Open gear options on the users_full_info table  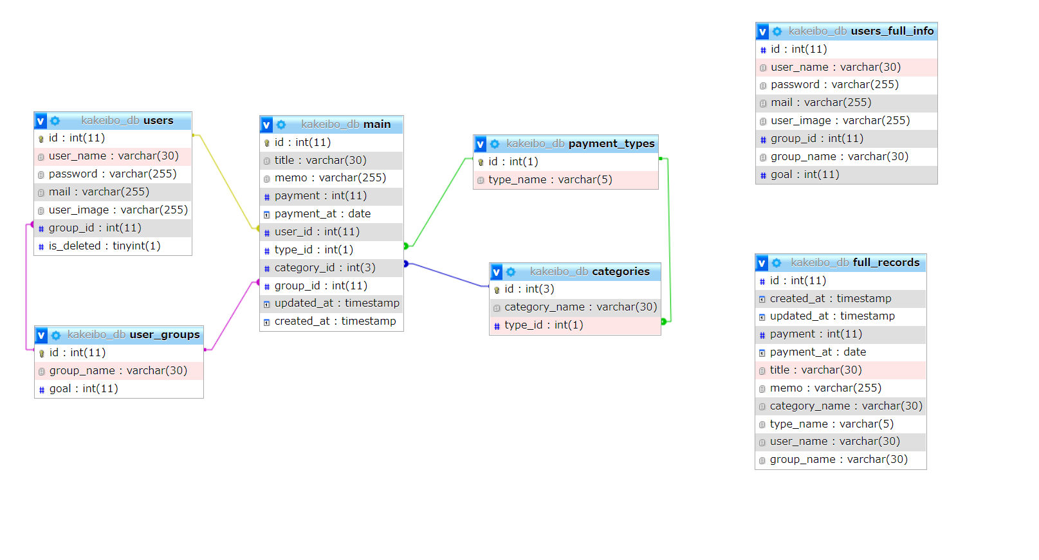coord(777,32)
